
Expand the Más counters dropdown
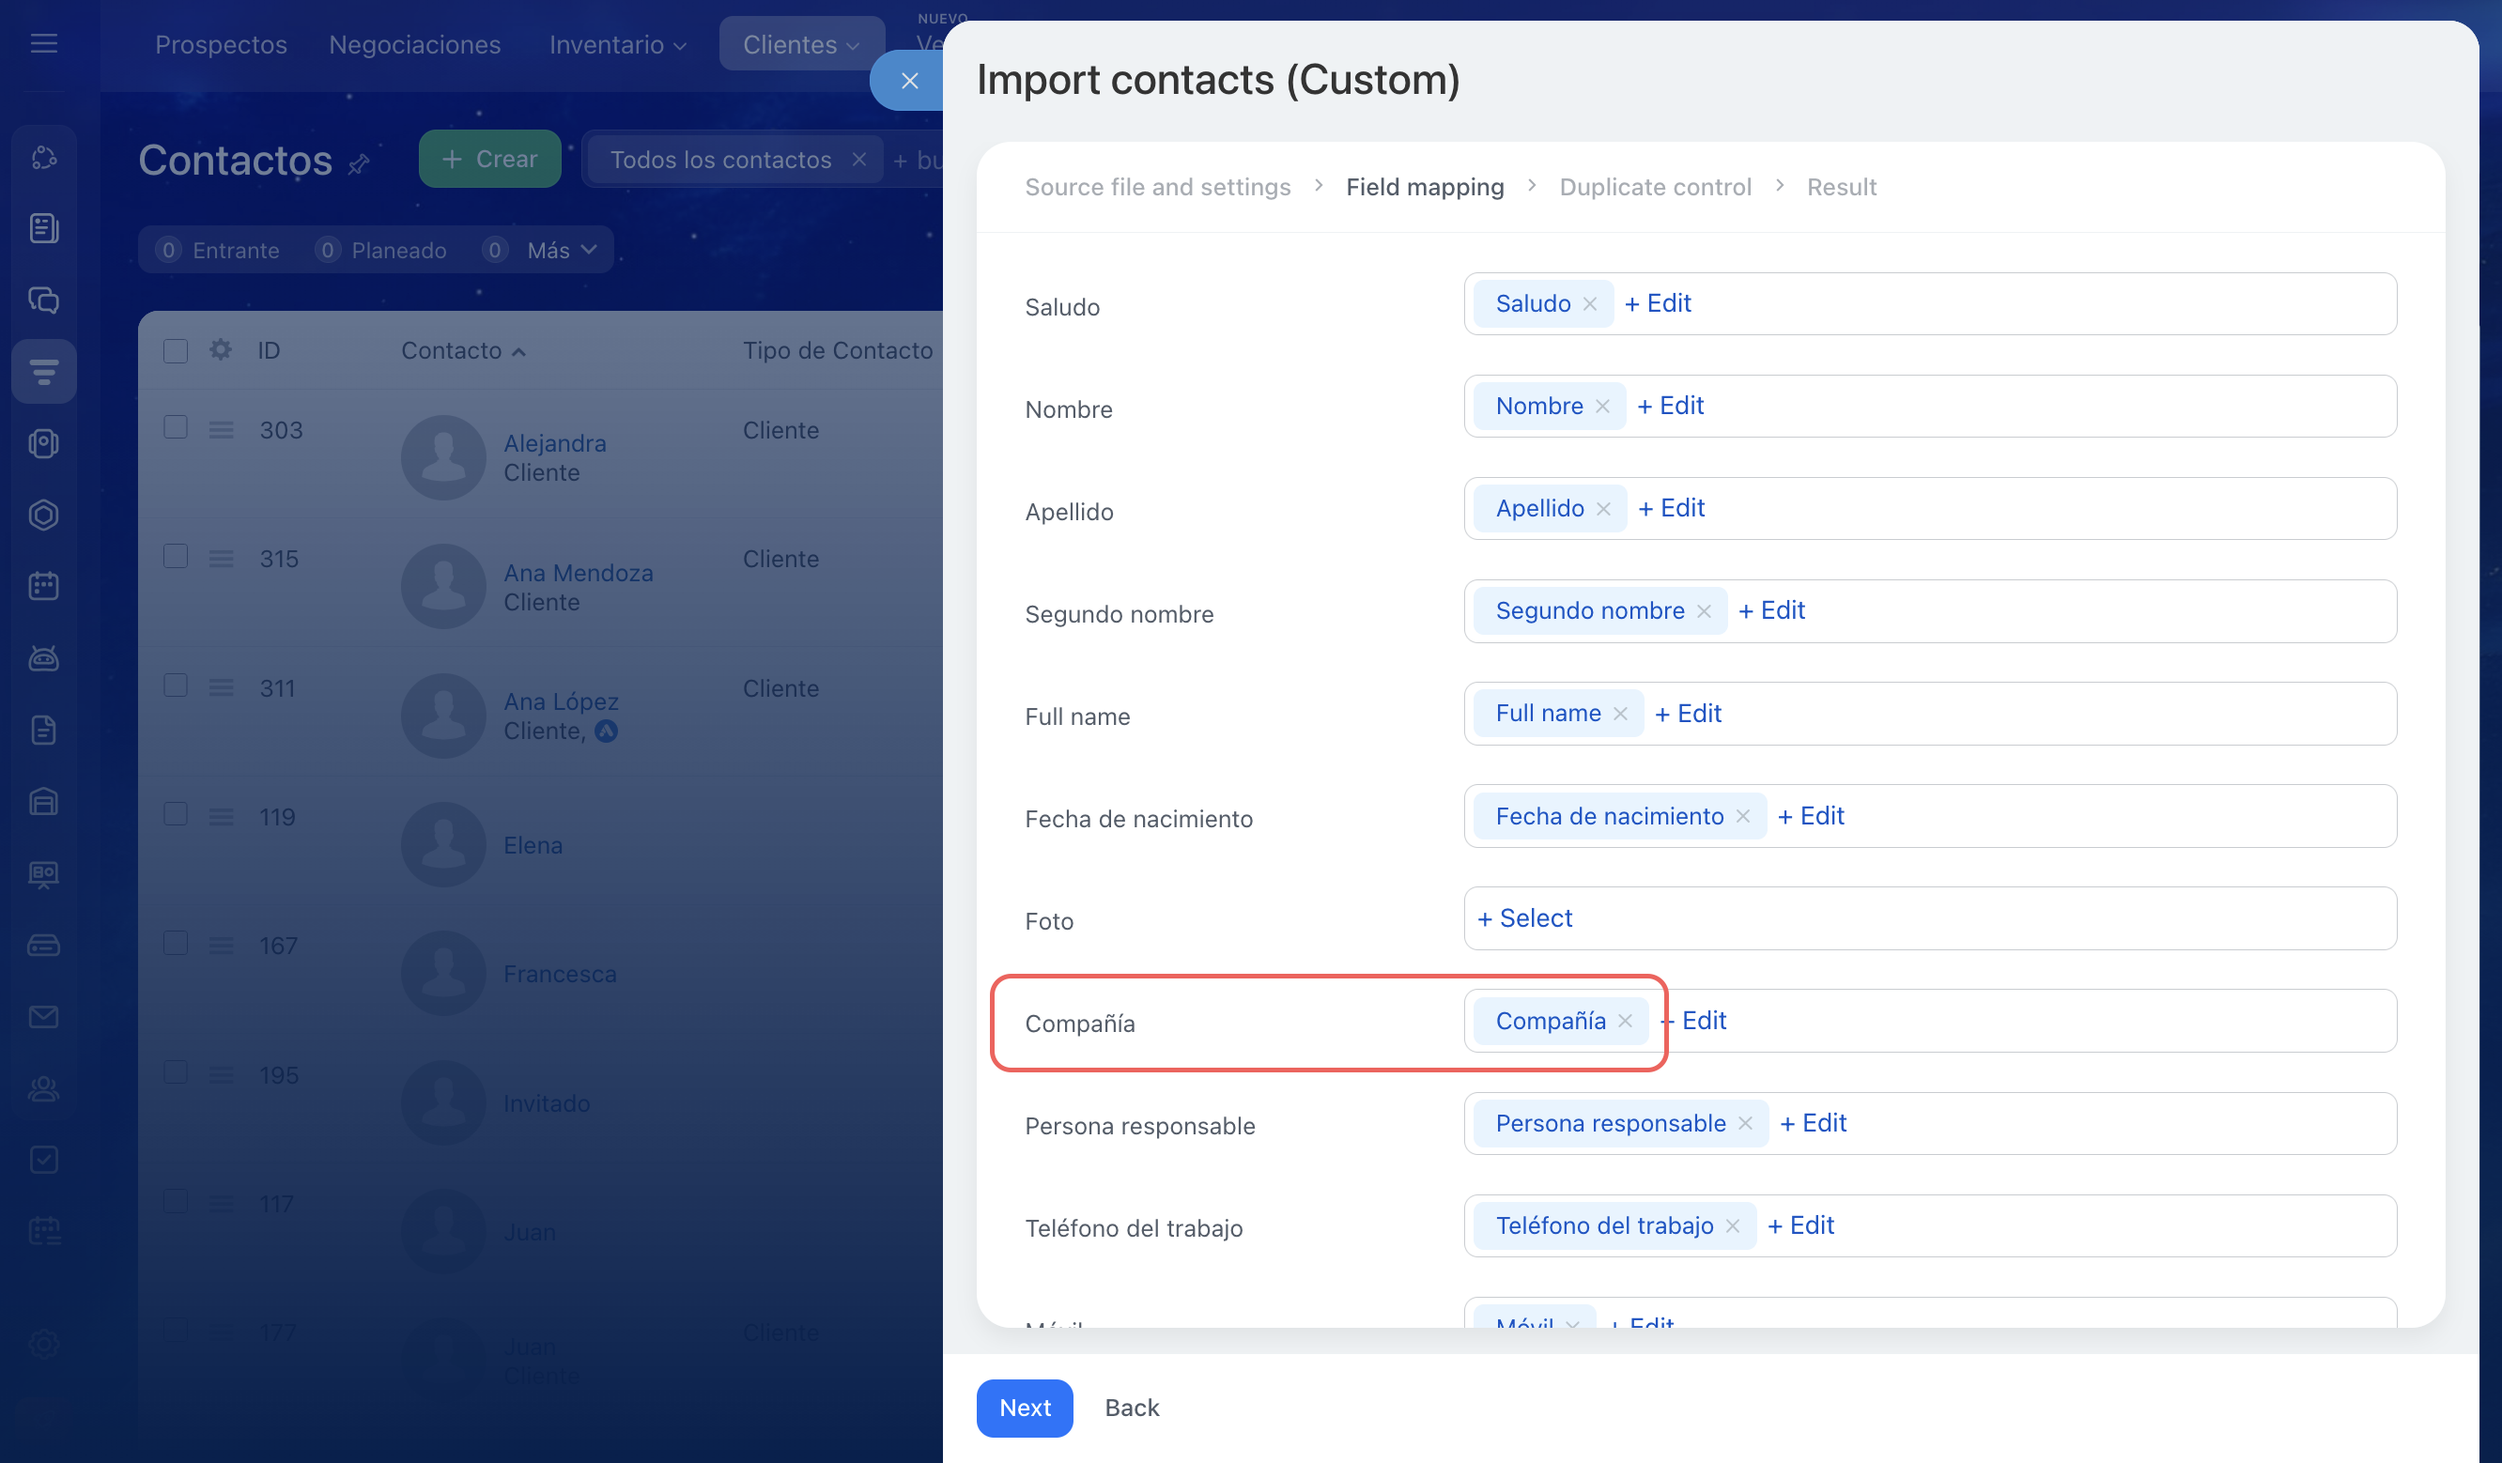click(562, 250)
